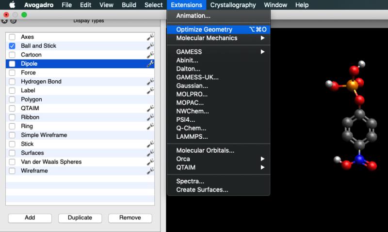The image size is (388, 232).
Task: Check Simple Wireframe display
Action: (12, 135)
